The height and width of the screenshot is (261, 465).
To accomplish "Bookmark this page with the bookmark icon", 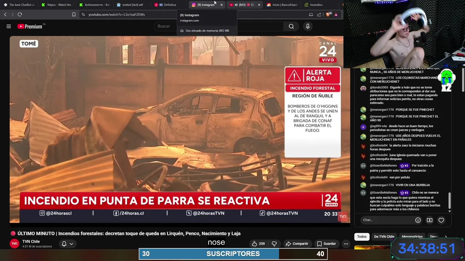I will 74,14.
